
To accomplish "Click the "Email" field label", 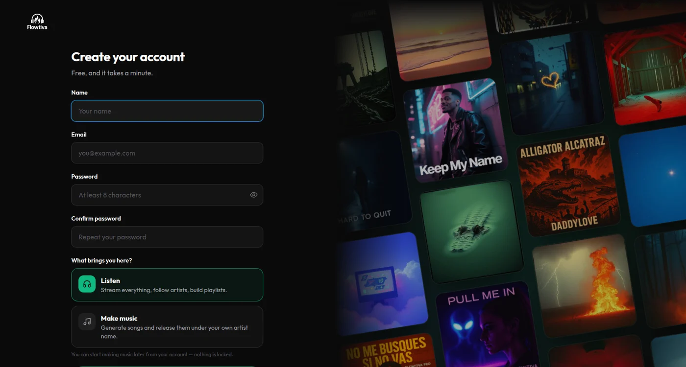I will (79, 135).
